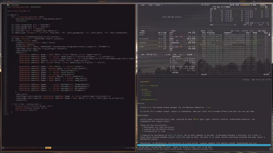Open the 'article' link under orilla
The width and height of the screenshot is (273, 153).
pyautogui.click(x=148, y=92)
